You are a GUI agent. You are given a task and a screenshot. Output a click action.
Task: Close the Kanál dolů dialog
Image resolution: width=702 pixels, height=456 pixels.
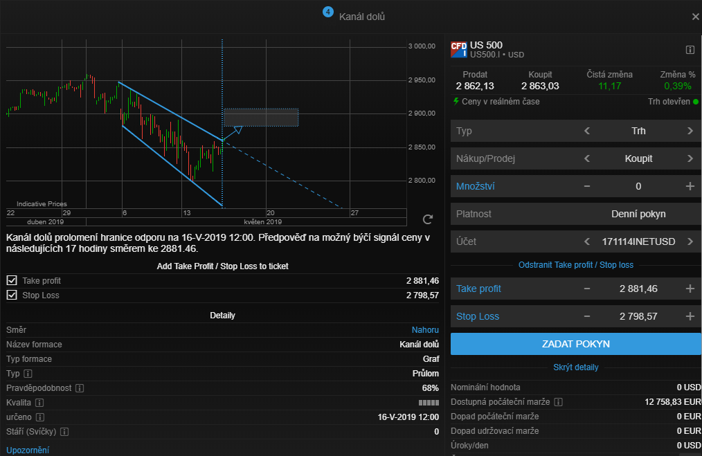pyautogui.click(x=695, y=17)
